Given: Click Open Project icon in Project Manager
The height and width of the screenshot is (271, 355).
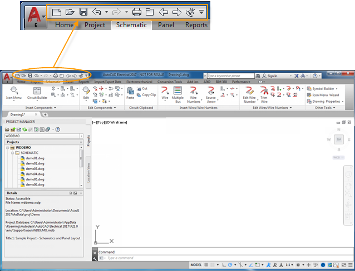Looking at the screenshot, I should pos(7,129).
